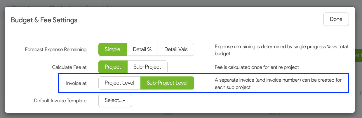
Task: Click the Done button
Action: click(336, 19)
